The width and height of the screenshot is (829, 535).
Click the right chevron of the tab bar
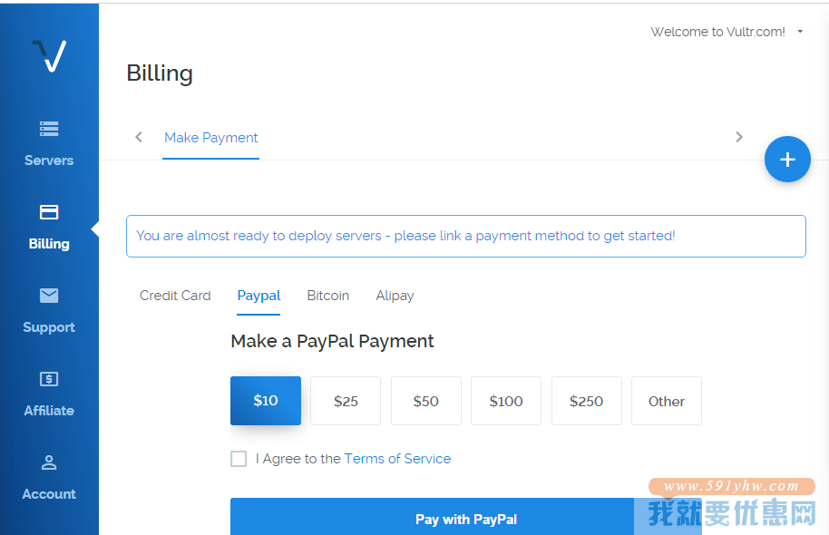pyautogui.click(x=739, y=138)
